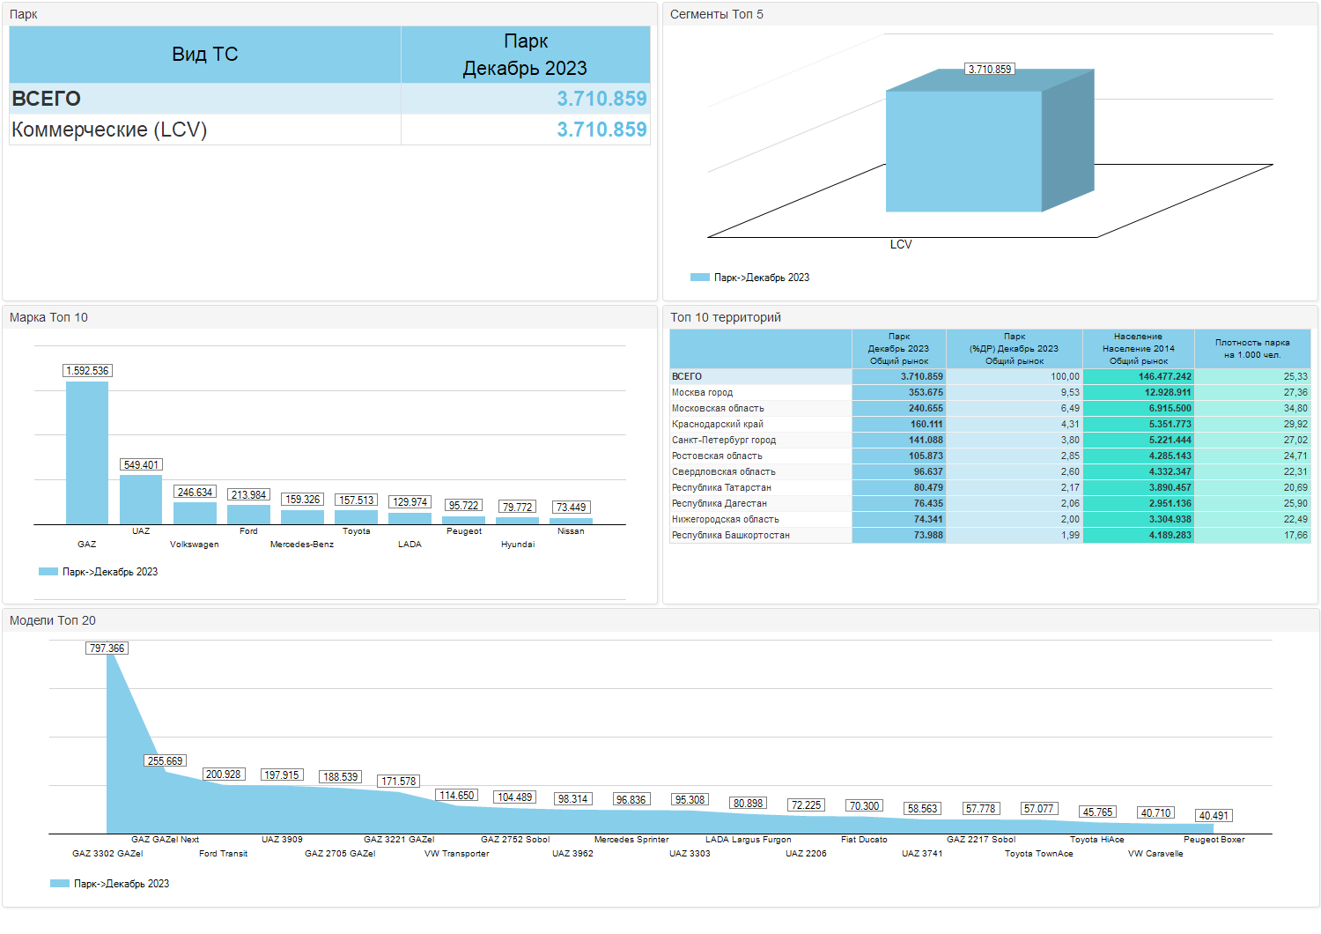1321x934 pixels.
Task: Click the Toyota HiAce axis label
Action: (x=1097, y=840)
